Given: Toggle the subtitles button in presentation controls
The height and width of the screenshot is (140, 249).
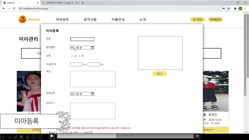Looking at the screenshot, I should click(34, 137).
